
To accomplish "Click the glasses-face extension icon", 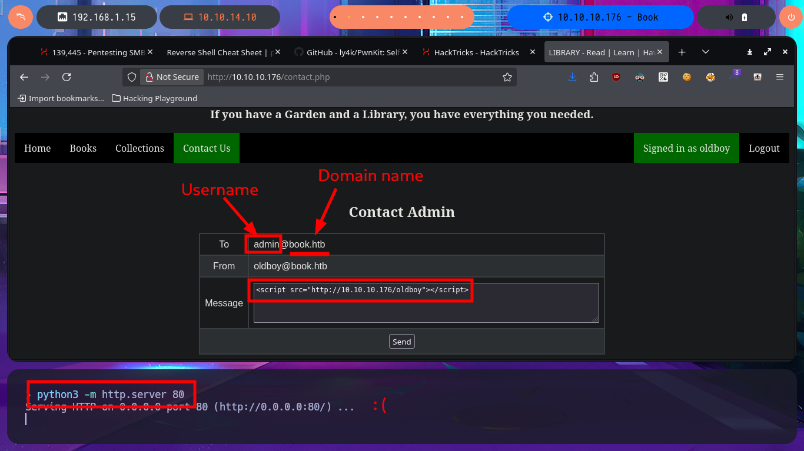I will pyautogui.click(x=640, y=77).
